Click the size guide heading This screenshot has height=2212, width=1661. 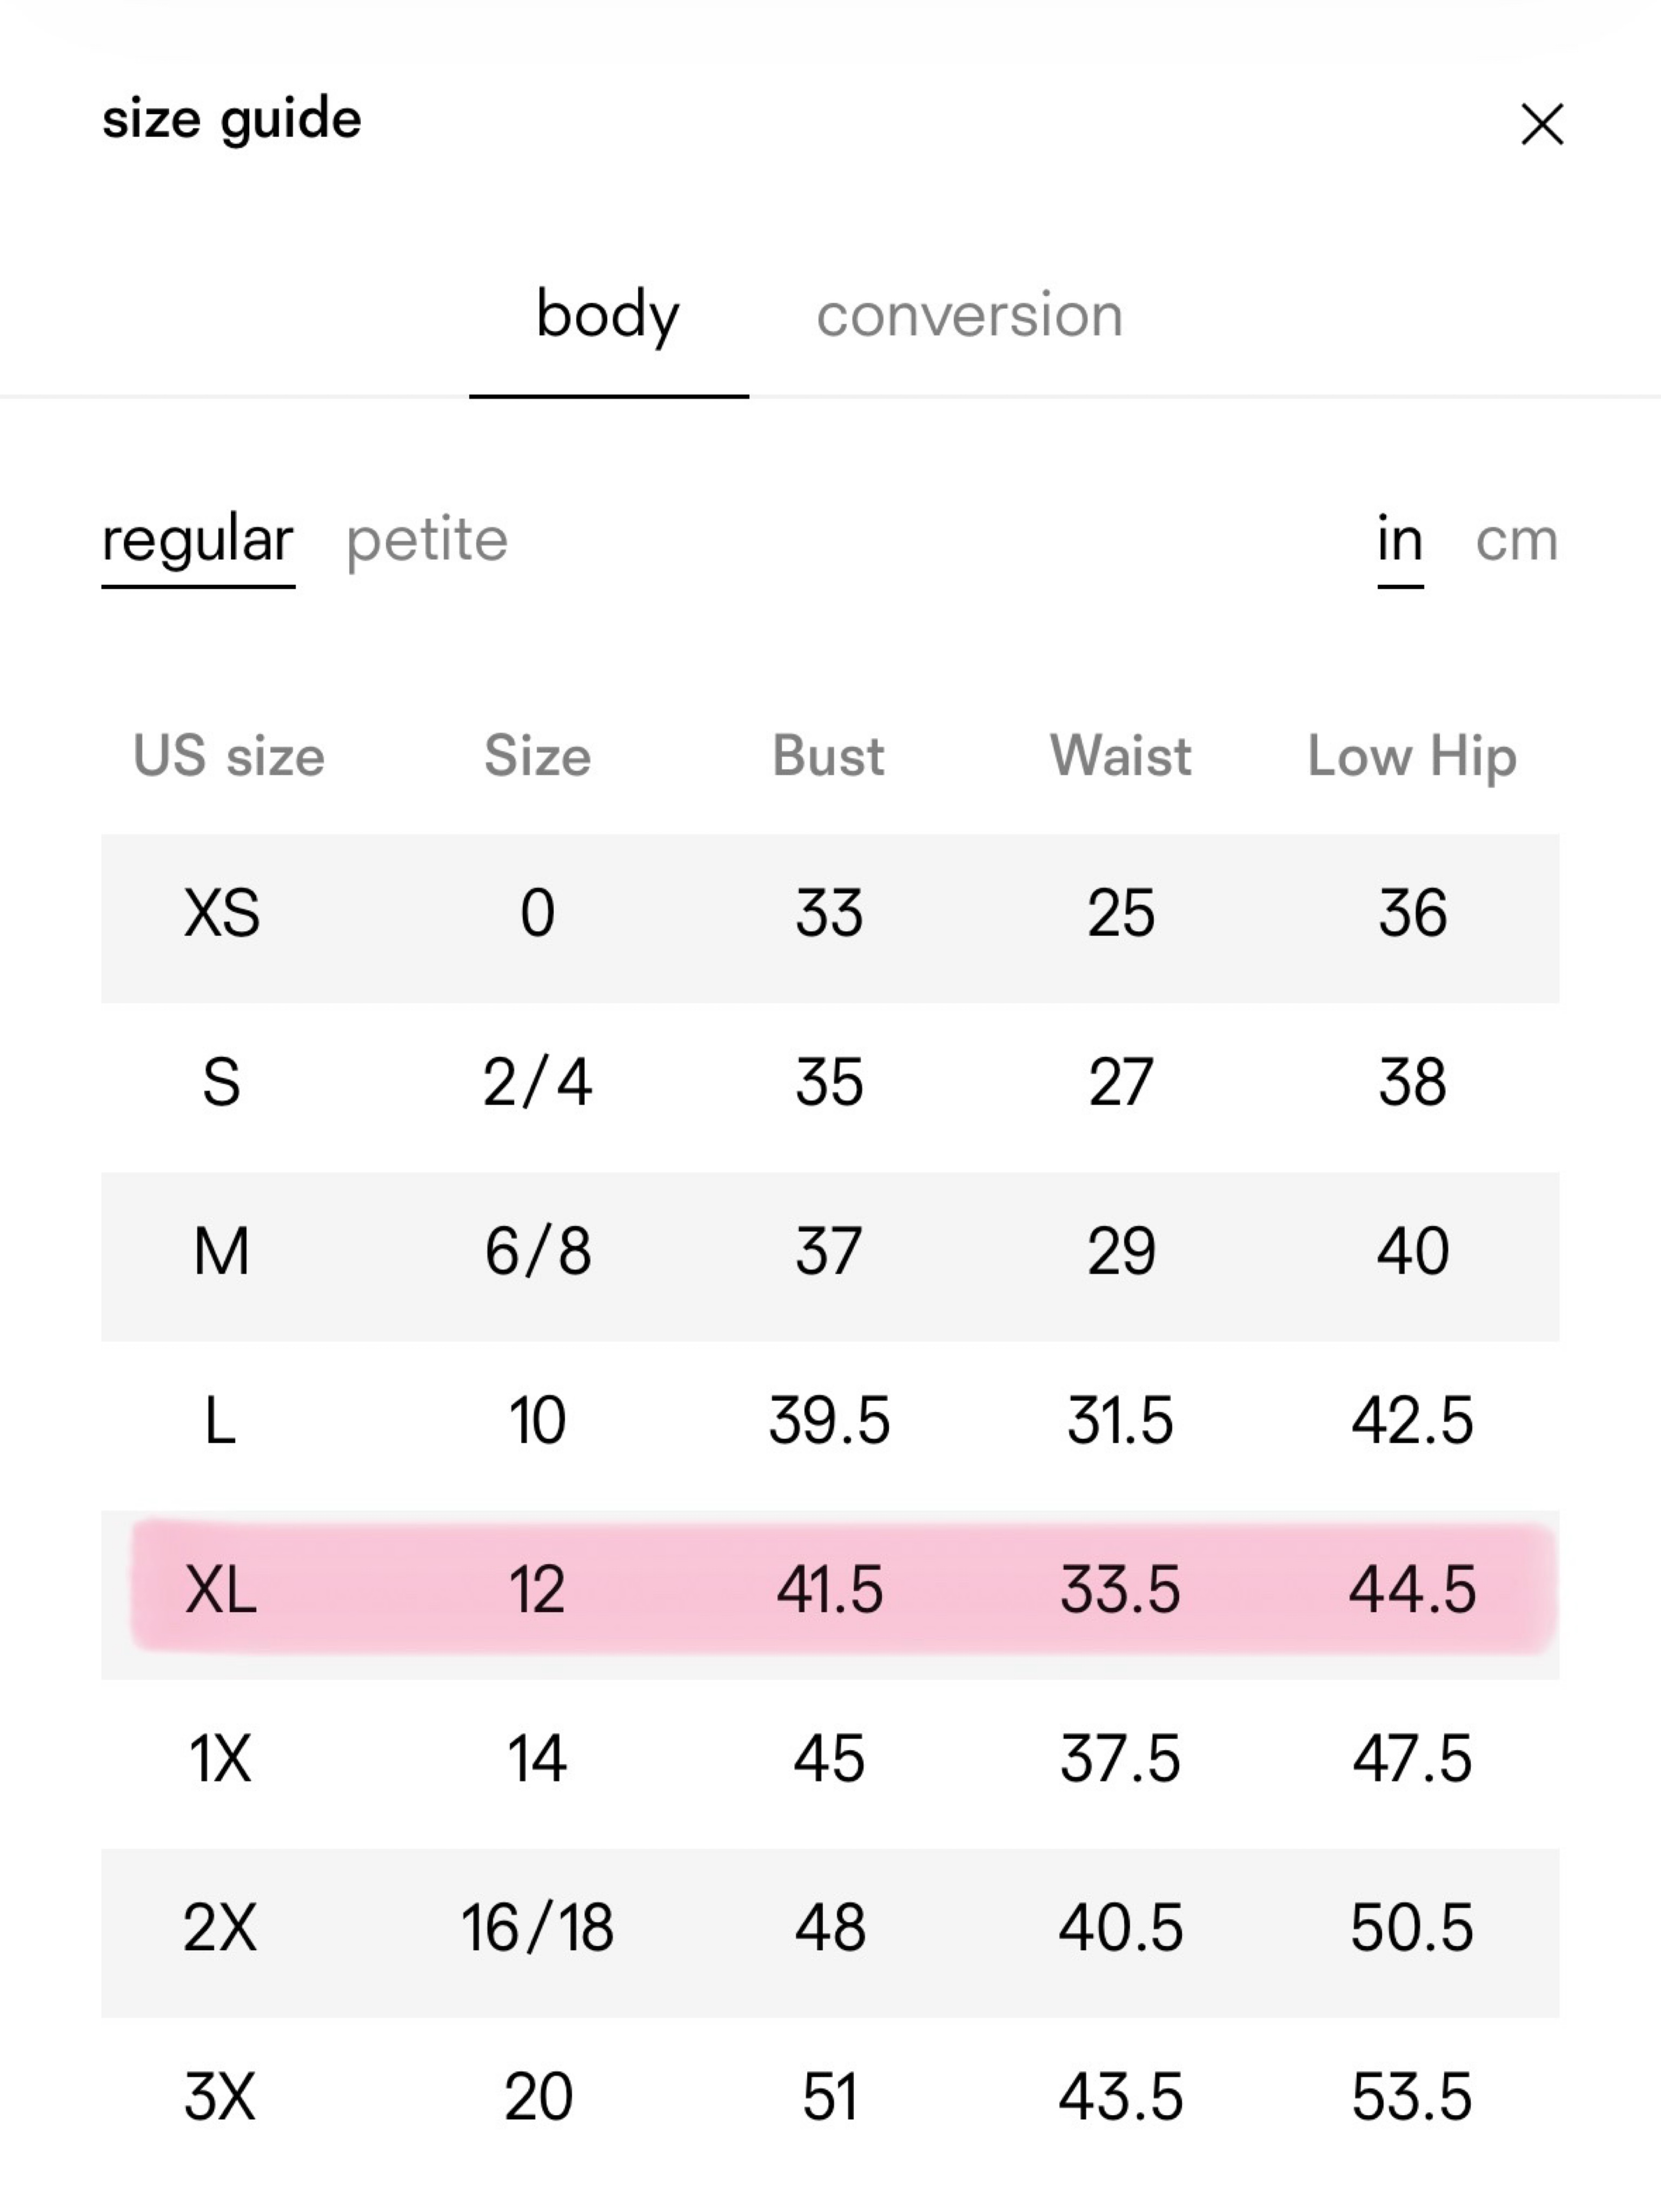click(x=232, y=120)
